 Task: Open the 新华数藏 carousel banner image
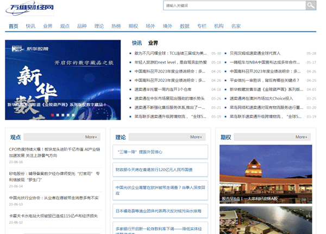pyautogui.click(x=63, y=80)
